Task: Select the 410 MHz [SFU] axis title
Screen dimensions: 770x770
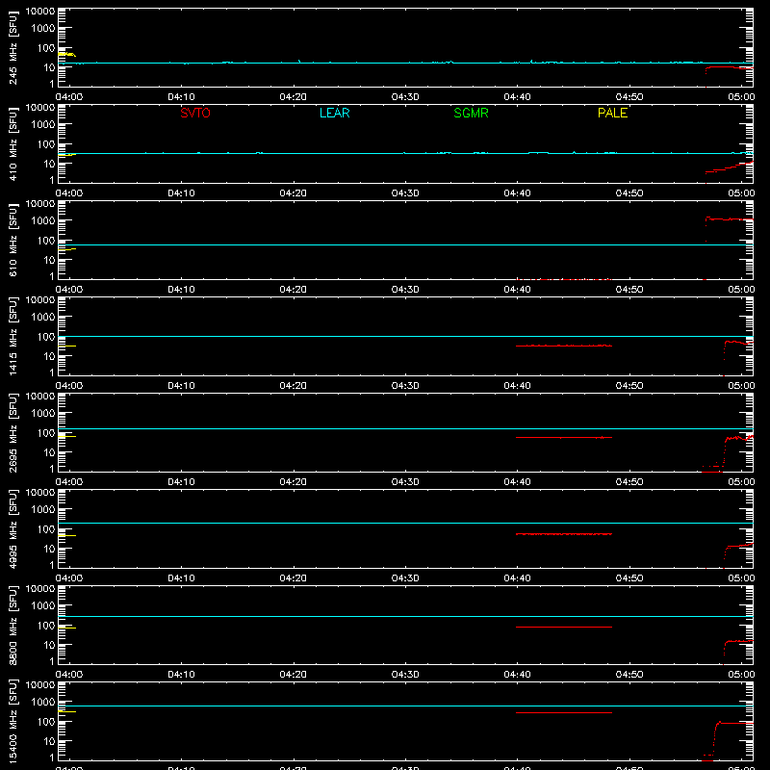Action: click(x=13, y=144)
